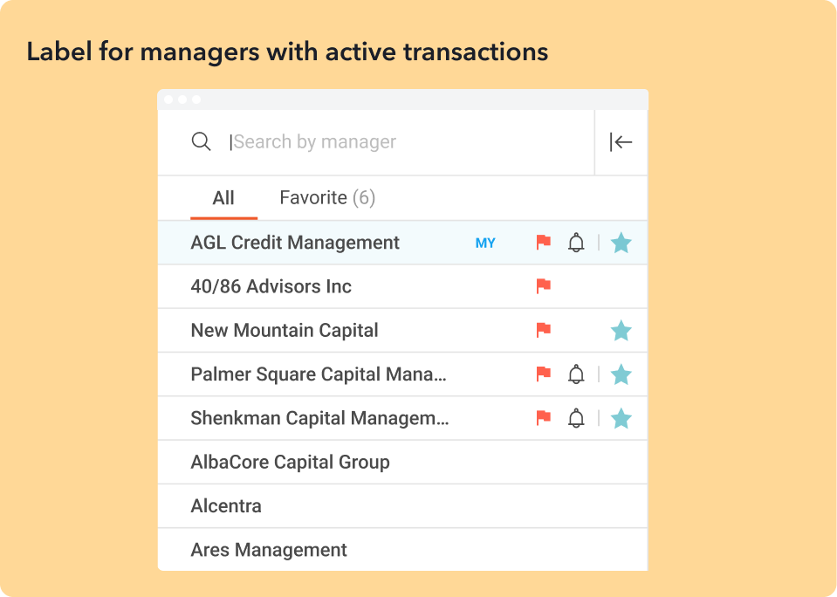Unfavorite AGL Credit Management via star
The image size is (837, 597).
coord(621,243)
